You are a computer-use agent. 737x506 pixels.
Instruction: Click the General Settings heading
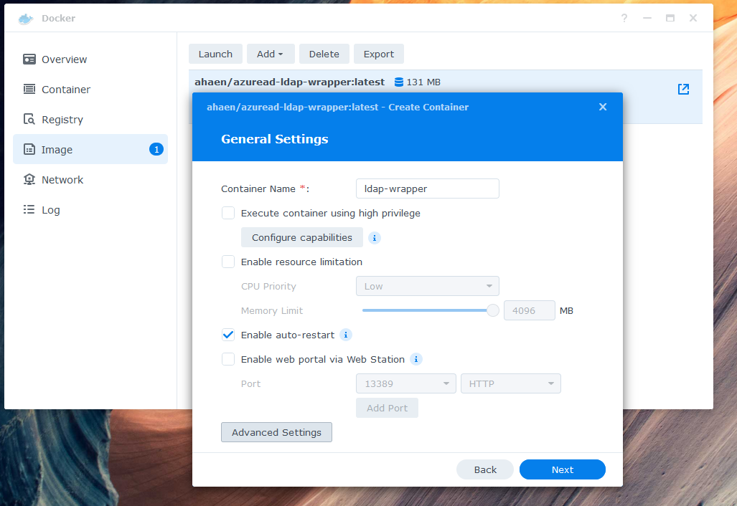point(275,139)
